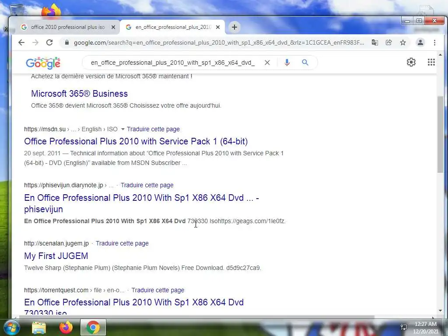Go back to the previous page
The width and height of the screenshot is (448, 336).
21,42
